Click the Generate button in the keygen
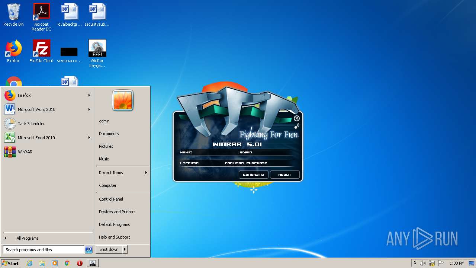The width and height of the screenshot is (476, 268). tap(253, 175)
